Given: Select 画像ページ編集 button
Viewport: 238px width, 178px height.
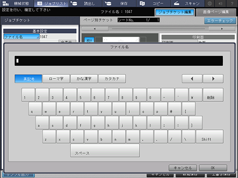Looking at the screenshot, I should click(x=216, y=12).
